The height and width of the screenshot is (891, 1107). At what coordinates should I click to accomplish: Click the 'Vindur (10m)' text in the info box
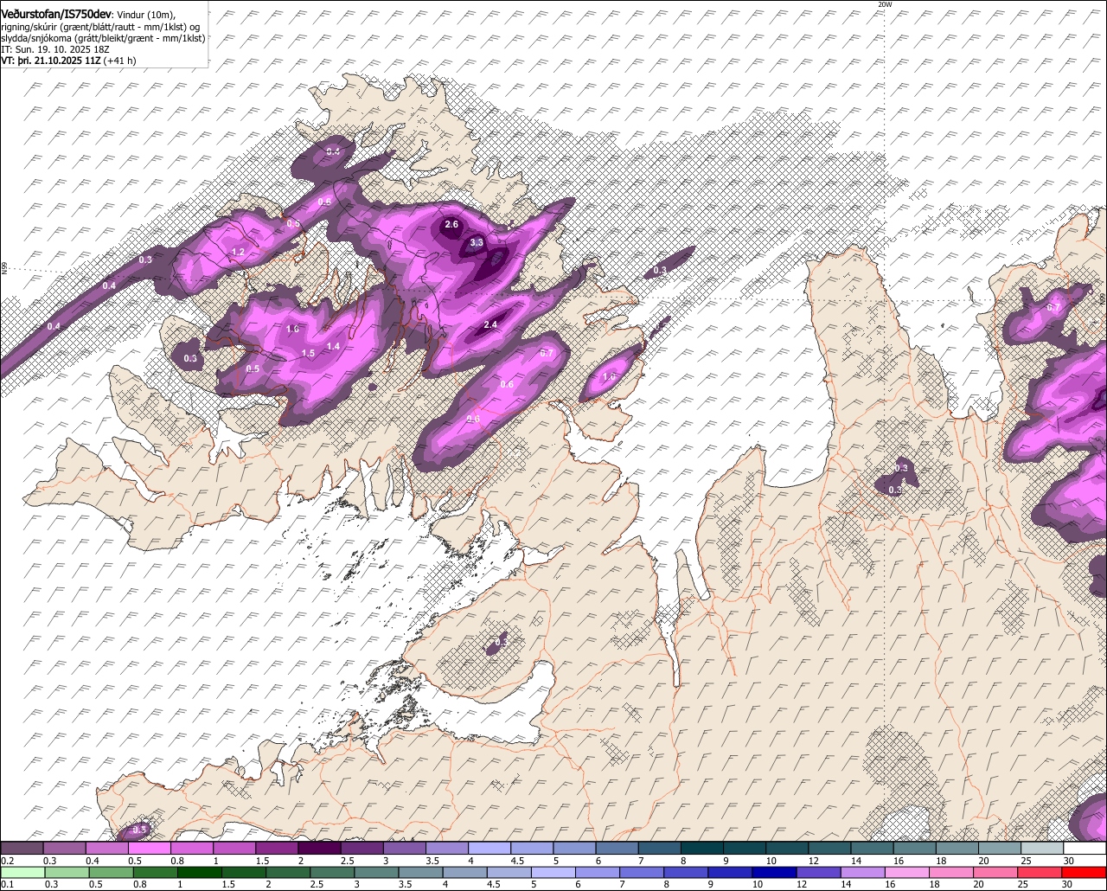coord(145,15)
